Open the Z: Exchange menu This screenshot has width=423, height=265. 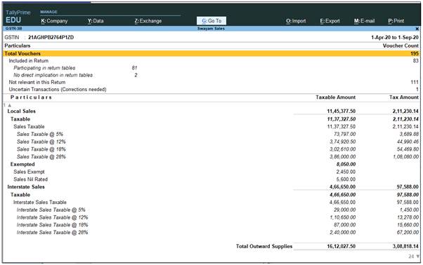148,21
